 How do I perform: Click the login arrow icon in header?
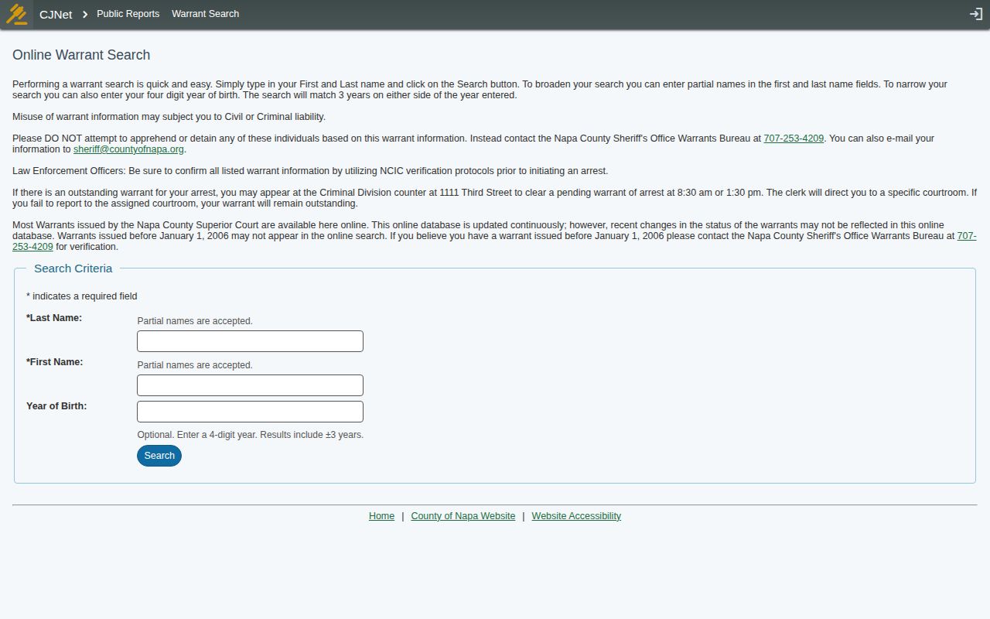point(976,14)
